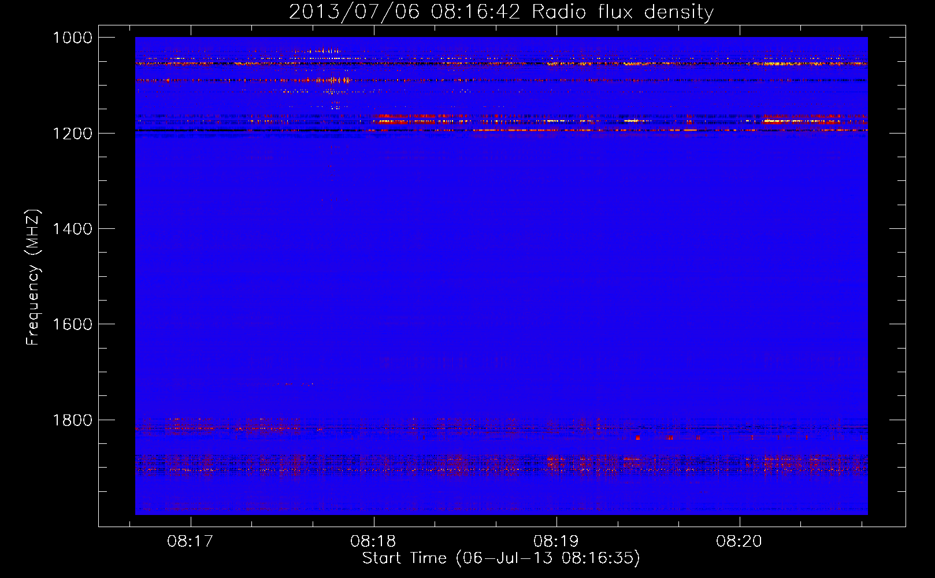Click the "Frequency (MHZ)" axis label
The width and height of the screenshot is (935, 578).
pos(34,277)
